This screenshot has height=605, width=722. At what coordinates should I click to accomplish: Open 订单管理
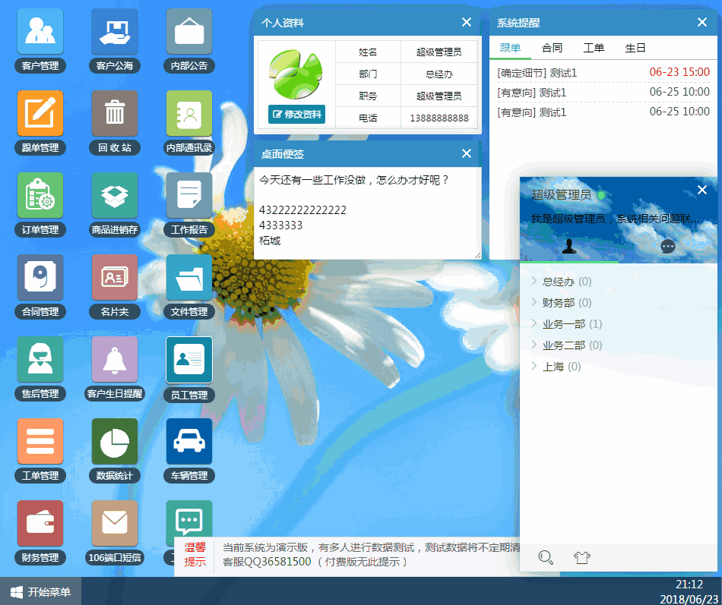tap(40, 195)
